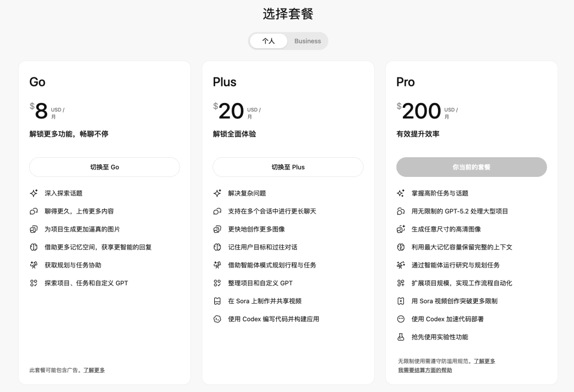Click the $20 price on Plus
The height and width of the screenshot is (392, 574).
pos(229,111)
